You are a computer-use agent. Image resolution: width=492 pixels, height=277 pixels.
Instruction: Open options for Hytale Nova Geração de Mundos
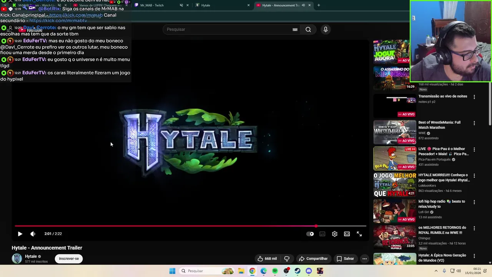coord(474,256)
